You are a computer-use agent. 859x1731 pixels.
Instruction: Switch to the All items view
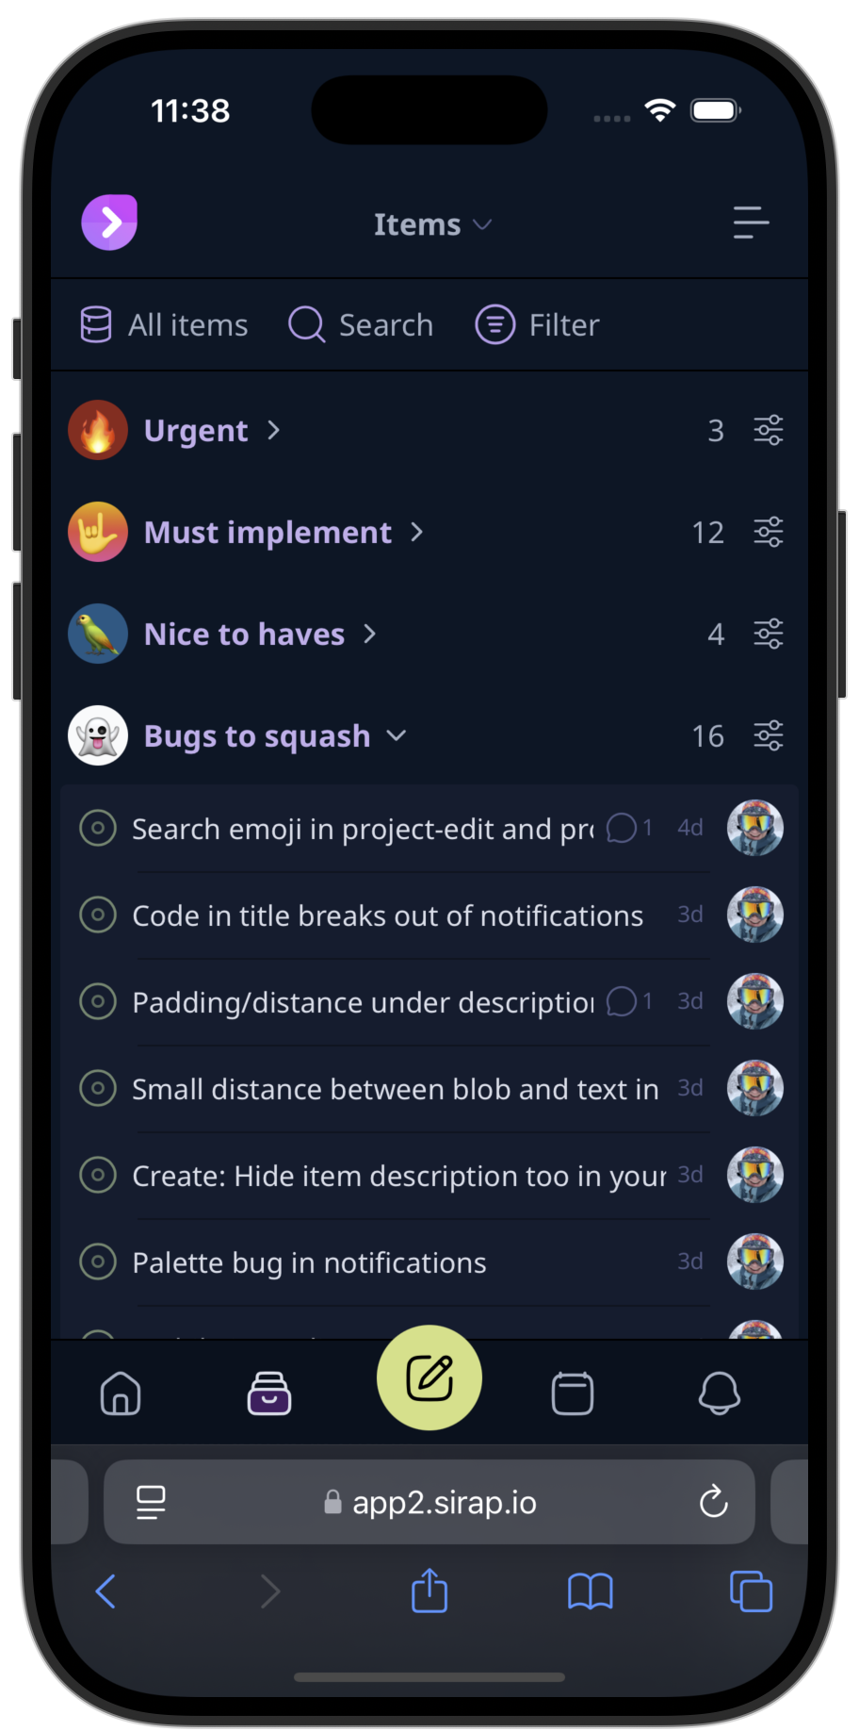186,324
